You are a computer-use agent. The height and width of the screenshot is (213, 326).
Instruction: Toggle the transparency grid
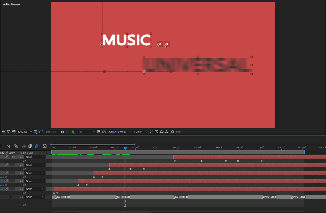point(104,132)
